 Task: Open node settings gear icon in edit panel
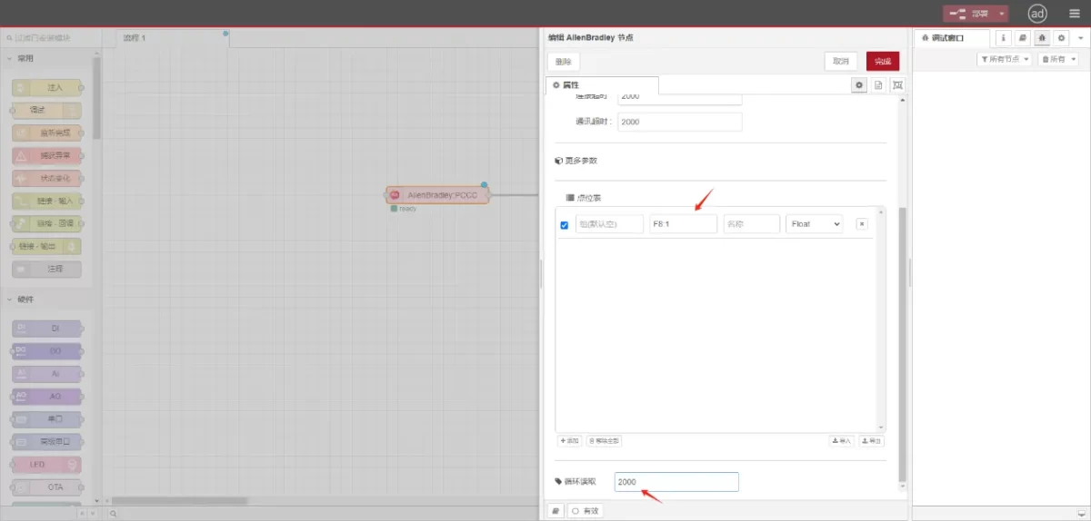(x=858, y=84)
